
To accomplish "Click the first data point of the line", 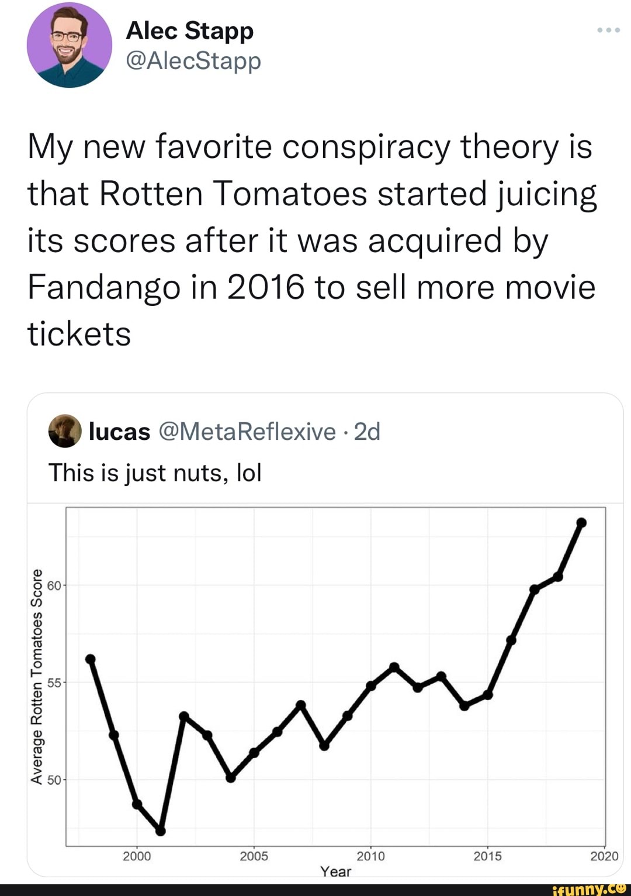I will [x=91, y=659].
